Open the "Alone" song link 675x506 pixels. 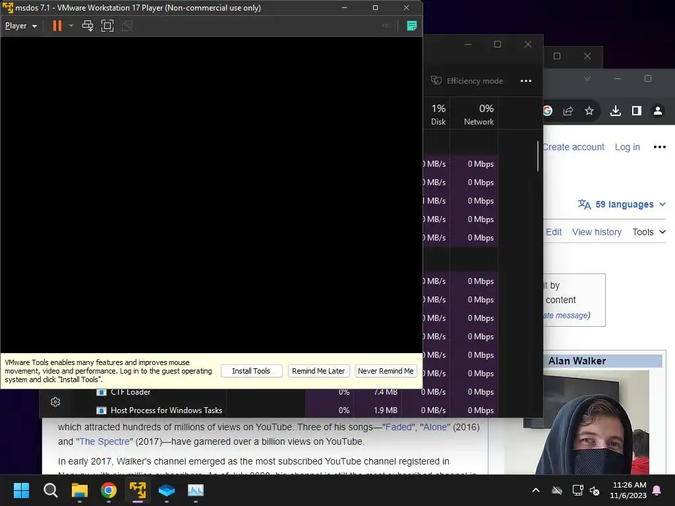click(x=435, y=427)
